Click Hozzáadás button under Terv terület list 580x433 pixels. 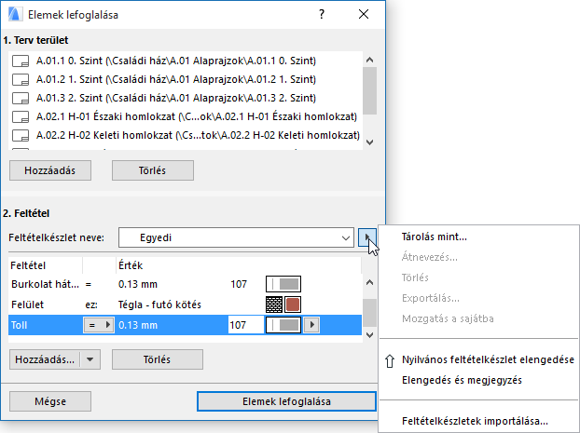[x=50, y=170]
